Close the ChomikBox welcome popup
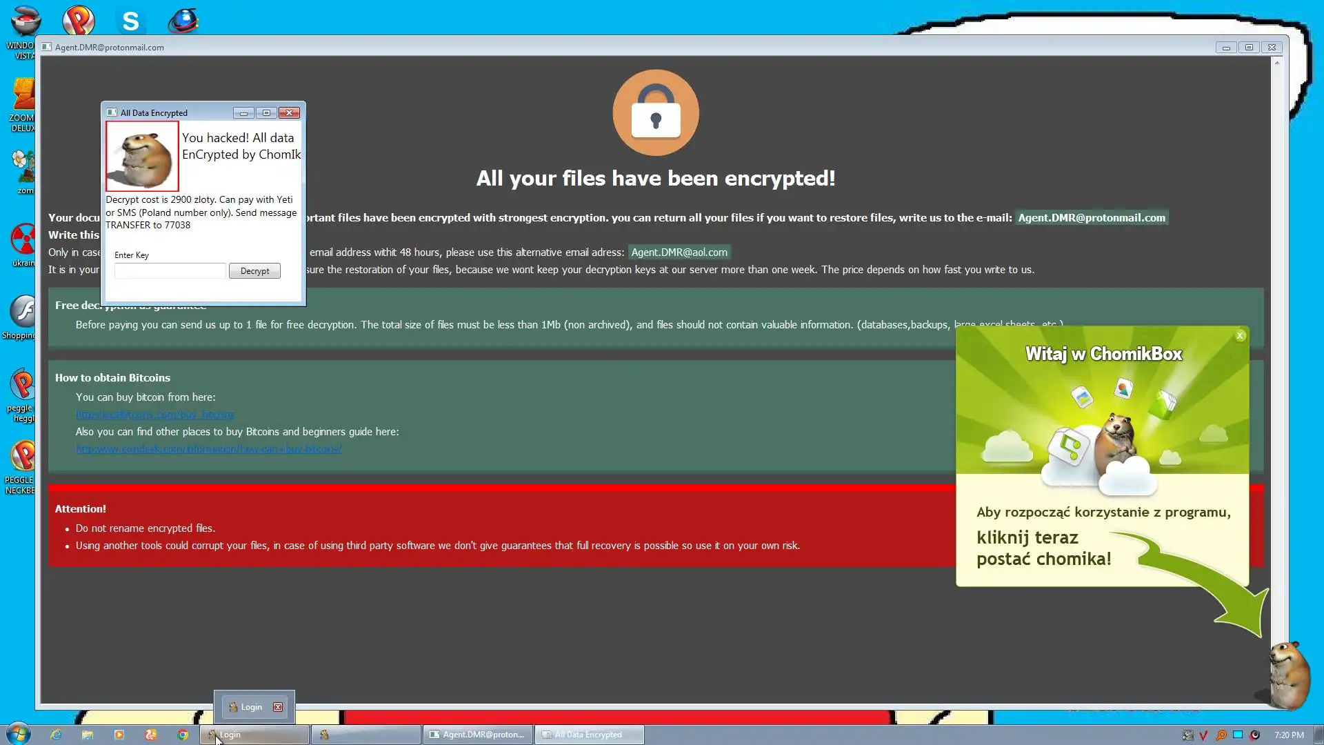 (x=1240, y=336)
